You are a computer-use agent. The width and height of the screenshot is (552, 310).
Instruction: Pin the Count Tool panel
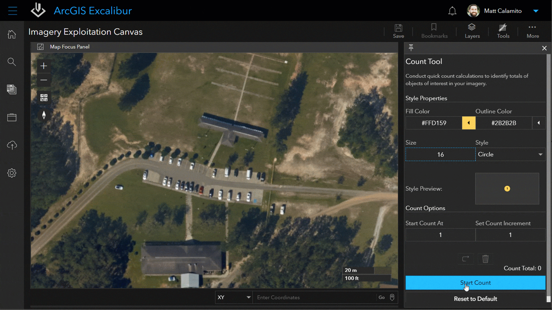(411, 48)
